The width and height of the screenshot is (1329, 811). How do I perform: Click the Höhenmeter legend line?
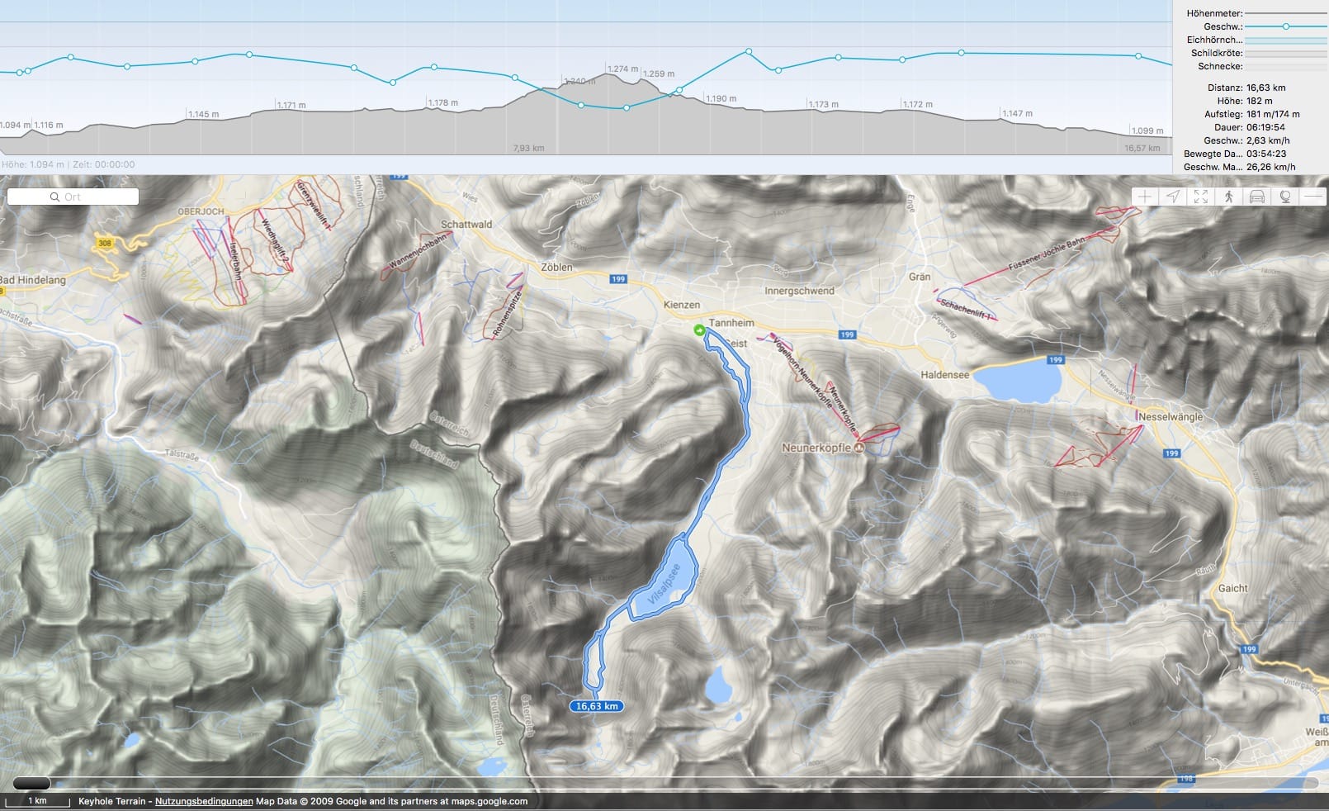click(1286, 13)
